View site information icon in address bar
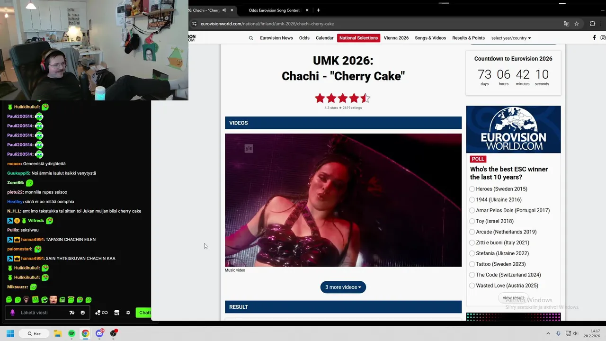This screenshot has height=341, width=606. 194,24
